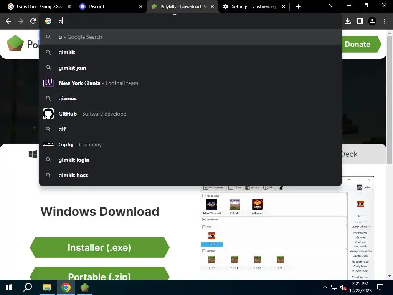
Task: Select the New York Giants suggestion
Action: coord(190,83)
